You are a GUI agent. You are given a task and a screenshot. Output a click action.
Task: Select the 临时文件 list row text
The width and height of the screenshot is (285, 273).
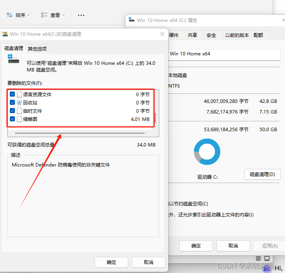33,111
